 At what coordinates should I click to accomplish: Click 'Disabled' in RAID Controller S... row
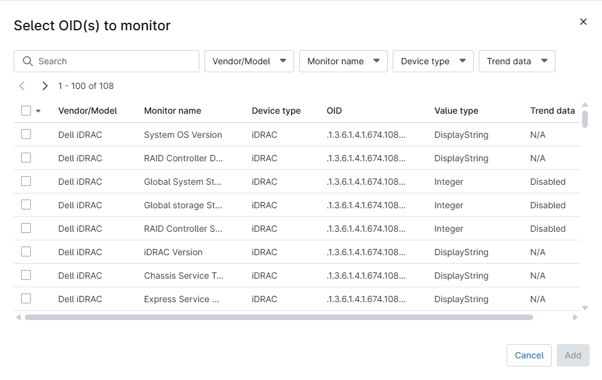pyautogui.click(x=548, y=229)
